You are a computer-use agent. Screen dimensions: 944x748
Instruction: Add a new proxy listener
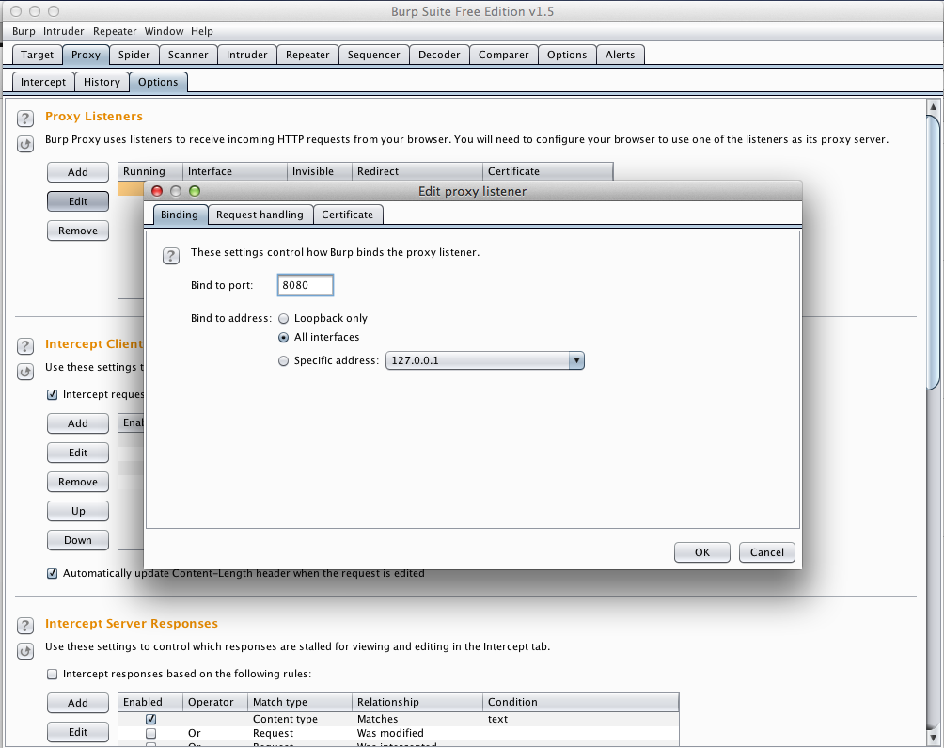coord(78,172)
